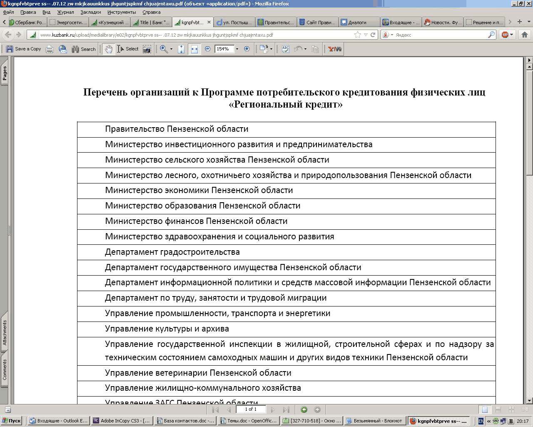Click the green previous view button
This screenshot has width=533, height=427.
tap(304, 409)
